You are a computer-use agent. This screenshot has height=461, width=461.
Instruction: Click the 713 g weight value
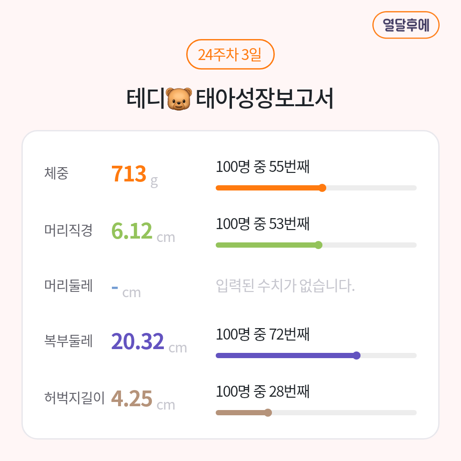click(x=134, y=174)
